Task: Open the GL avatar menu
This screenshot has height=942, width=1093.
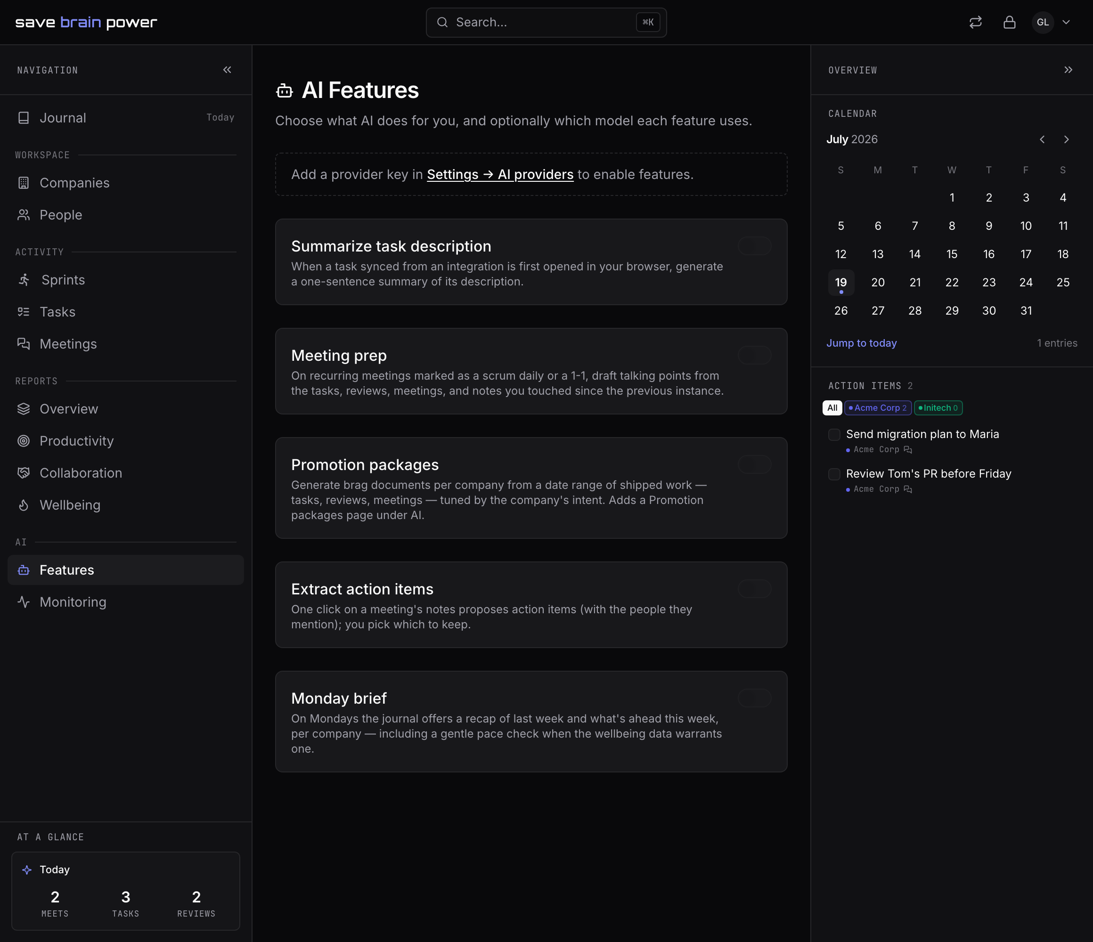Action: coord(1043,22)
